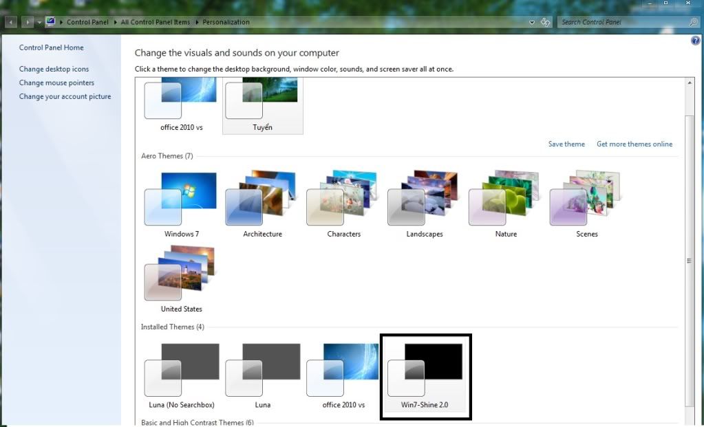This screenshot has width=704, height=427.
Task: Apply the Nature theme
Action: tap(506, 204)
